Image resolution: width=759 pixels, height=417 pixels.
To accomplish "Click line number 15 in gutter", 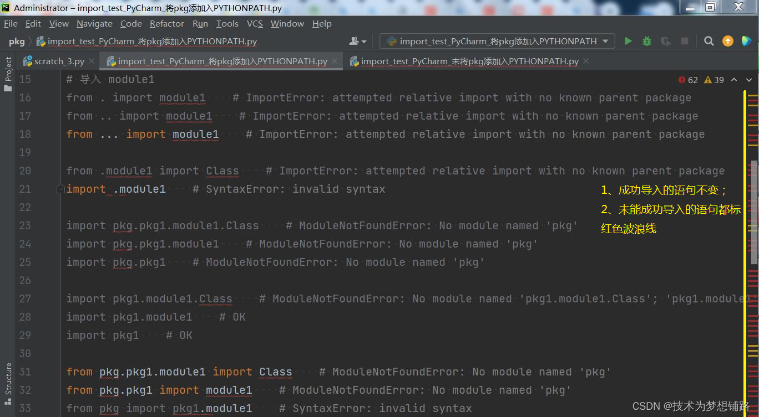I will [x=25, y=79].
